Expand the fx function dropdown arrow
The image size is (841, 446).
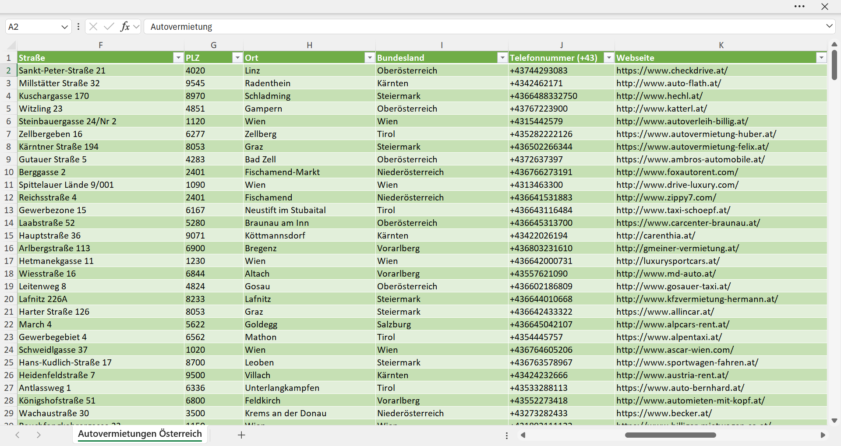click(136, 27)
